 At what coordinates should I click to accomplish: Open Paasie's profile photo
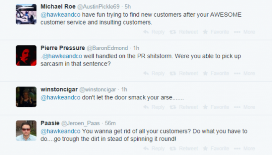[x=26, y=131]
